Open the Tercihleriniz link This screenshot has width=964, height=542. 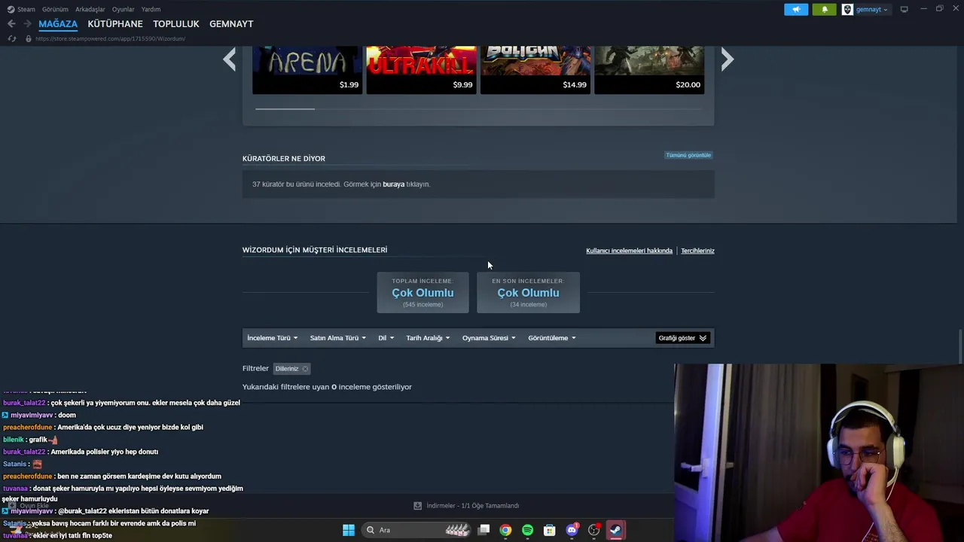coord(697,251)
